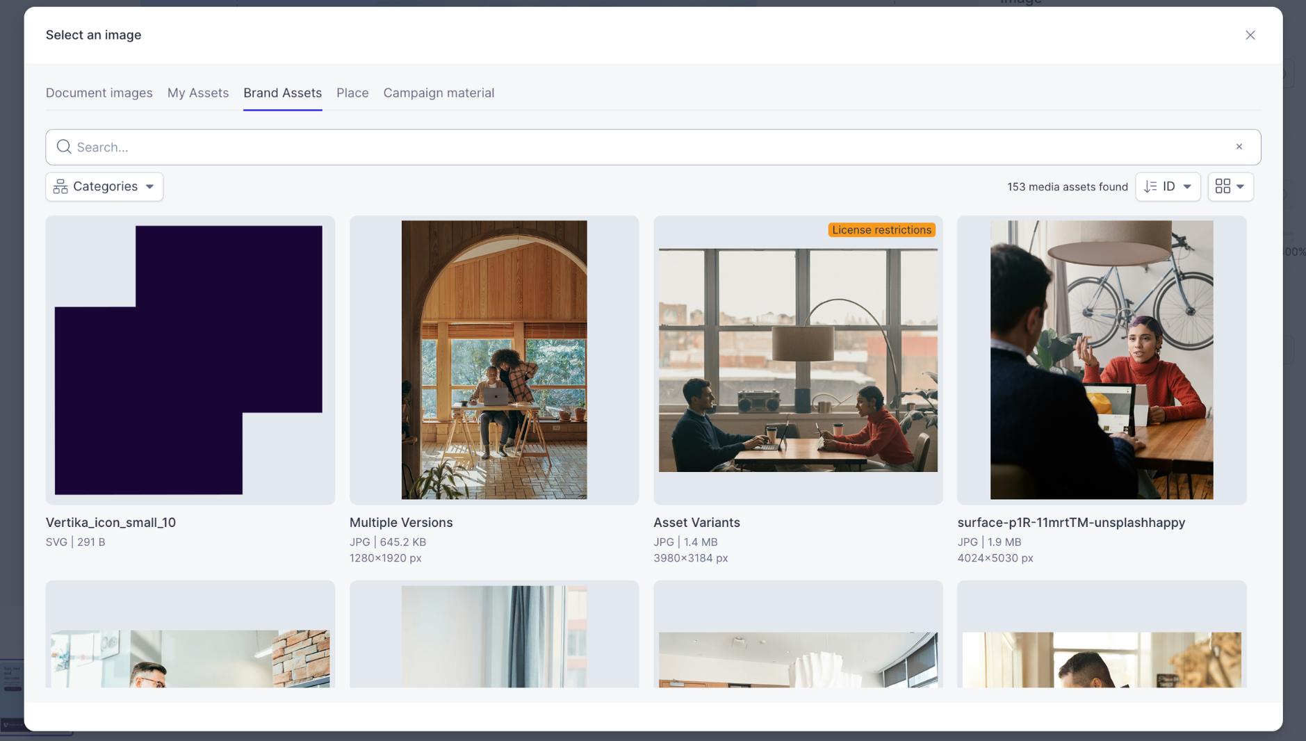
Task: Select the Asset Variants image thumbnail
Action: 798,360
